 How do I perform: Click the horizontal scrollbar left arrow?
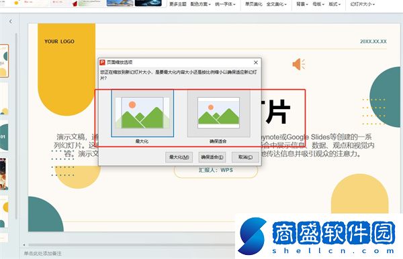(x=24, y=245)
